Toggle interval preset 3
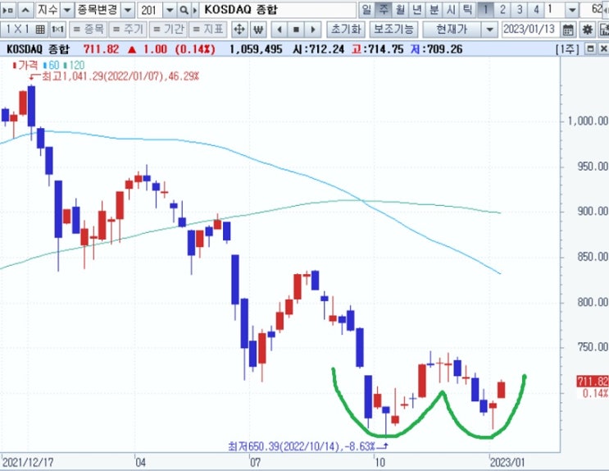This screenshot has height=471, width=609. coord(520,10)
